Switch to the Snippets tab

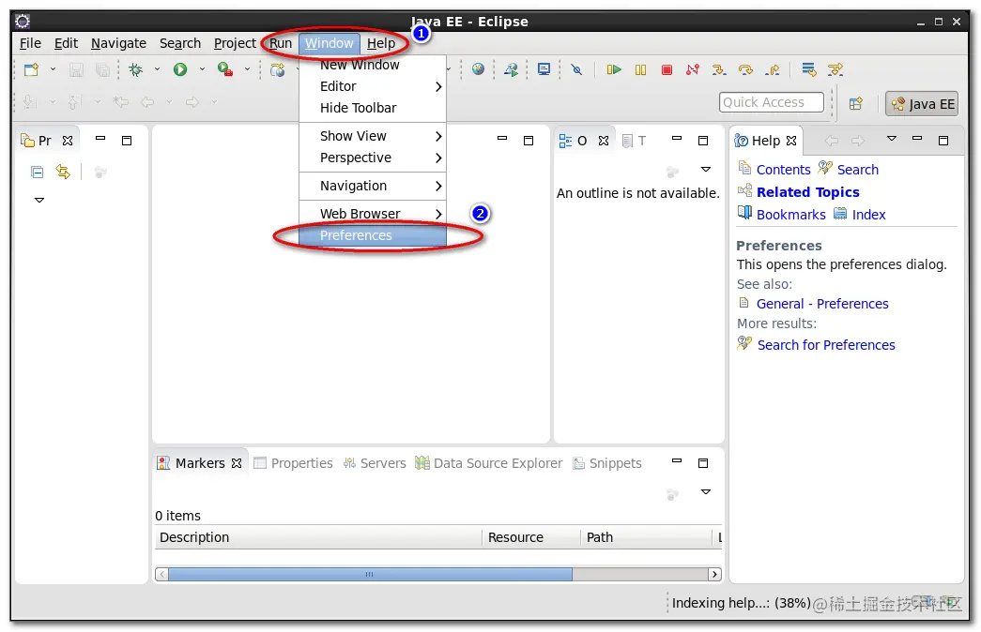pos(607,463)
